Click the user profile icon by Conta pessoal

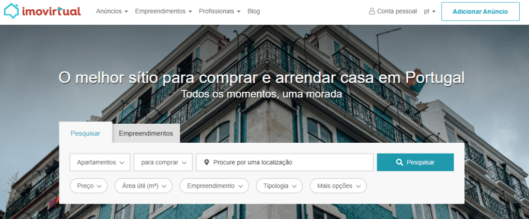click(372, 11)
